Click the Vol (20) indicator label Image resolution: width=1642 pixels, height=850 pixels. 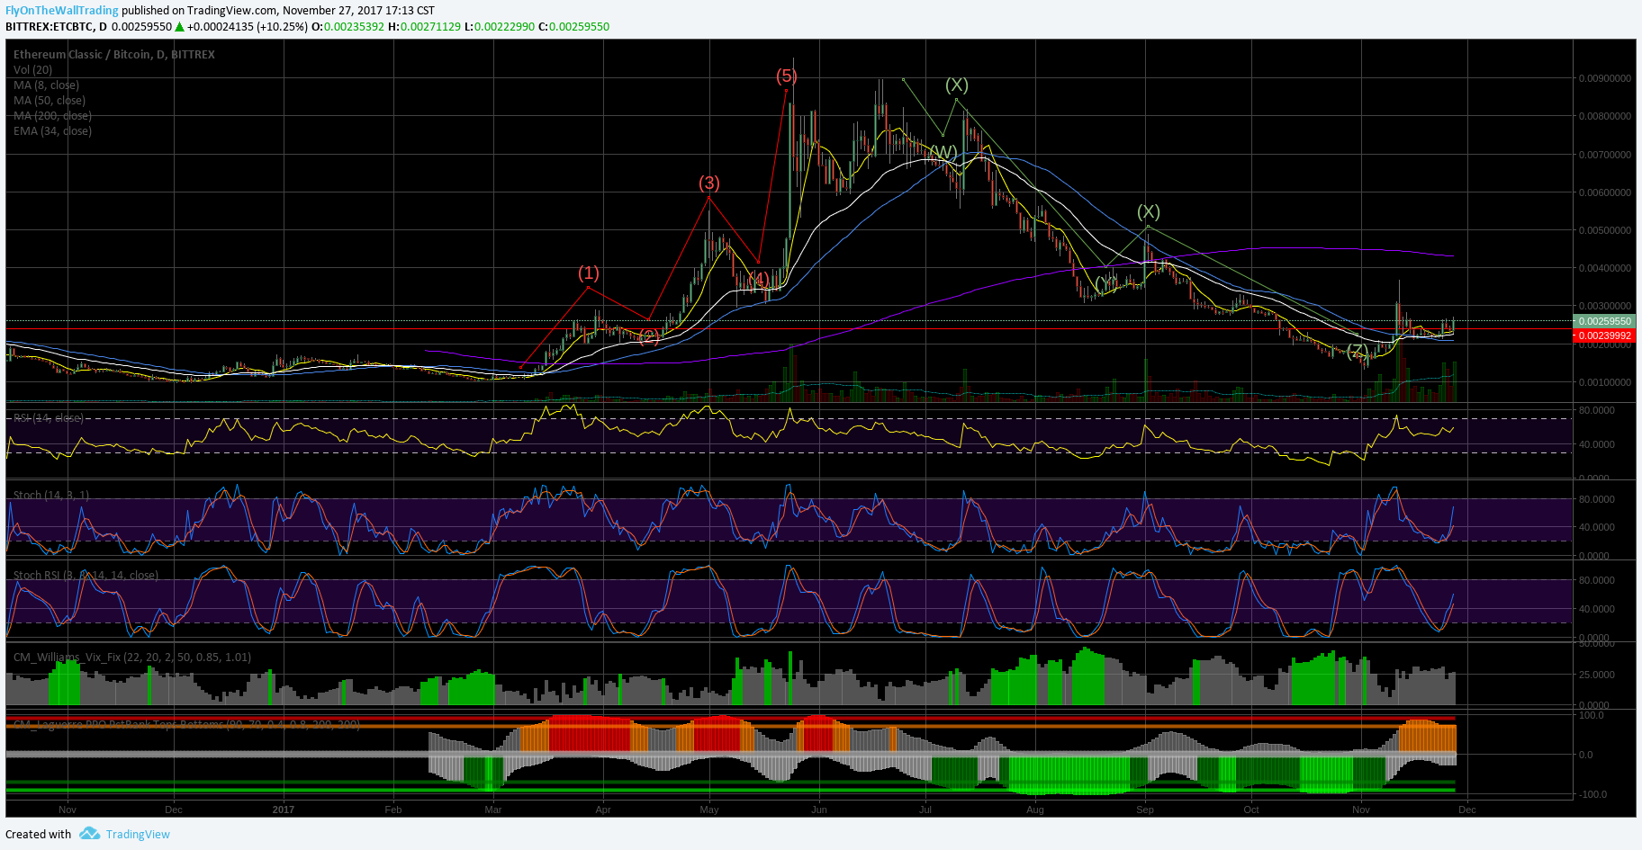pyautogui.click(x=33, y=70)
